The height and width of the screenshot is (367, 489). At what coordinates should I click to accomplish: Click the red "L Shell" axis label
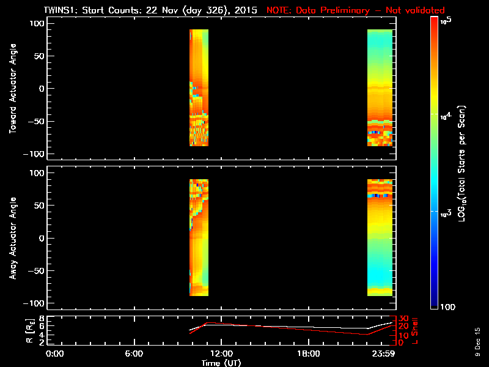[415, 330]
